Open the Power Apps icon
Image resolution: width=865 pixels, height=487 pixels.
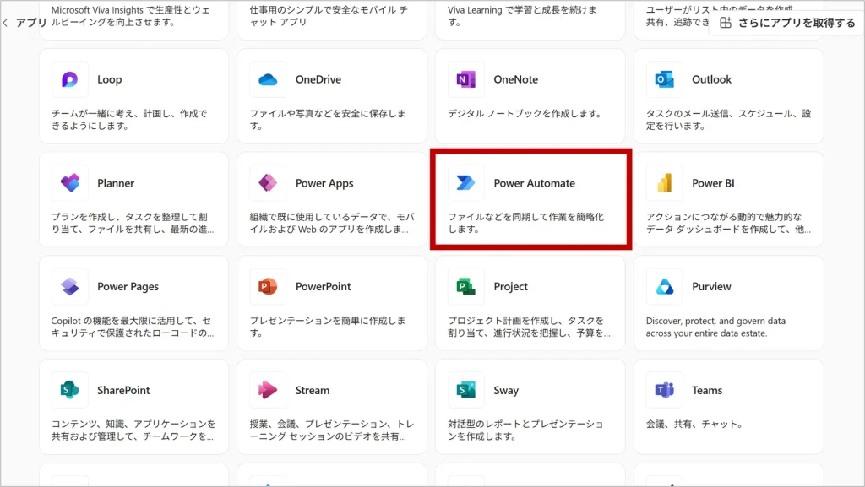point(268,183)
